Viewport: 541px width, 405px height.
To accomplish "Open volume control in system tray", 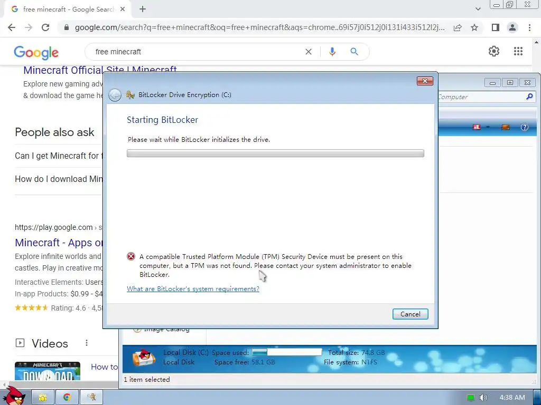I will pos(483,398).
